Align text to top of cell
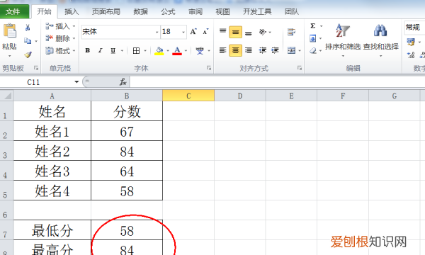 223,32
